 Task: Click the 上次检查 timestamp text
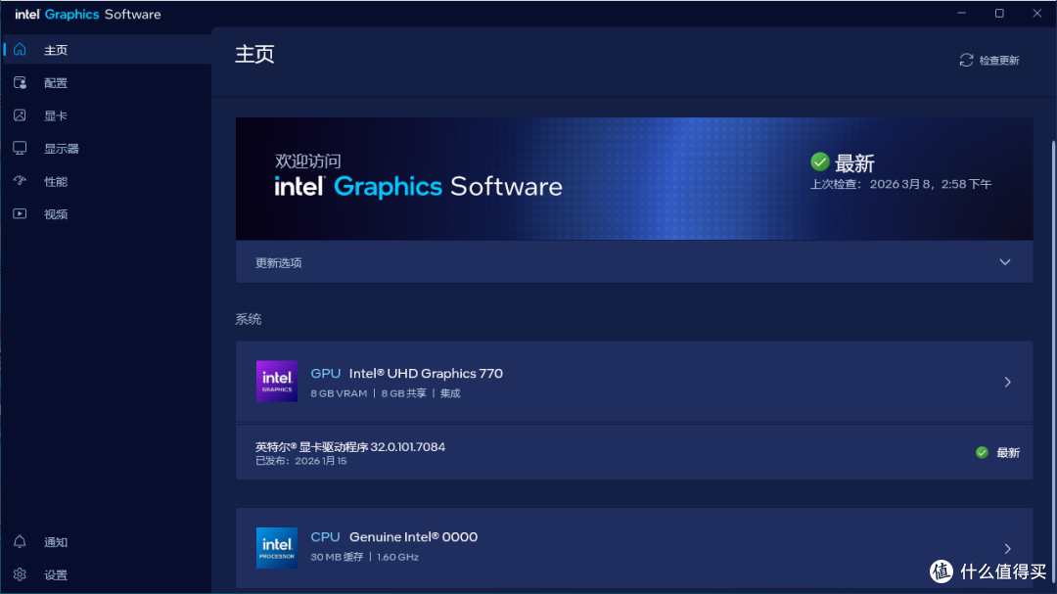900,184
